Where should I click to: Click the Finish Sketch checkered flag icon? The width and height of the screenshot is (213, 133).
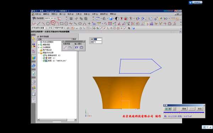pyautogui.click(x=34, y=18)
